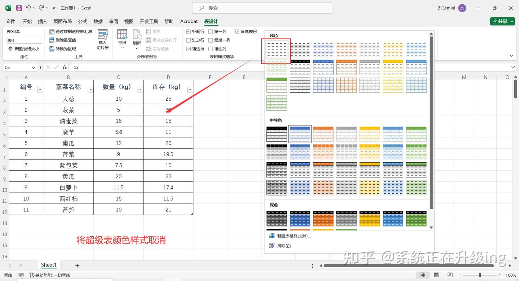Open the 导出 (Export) tool
This screenshot has width=519, height=281.
pos(122,39)
